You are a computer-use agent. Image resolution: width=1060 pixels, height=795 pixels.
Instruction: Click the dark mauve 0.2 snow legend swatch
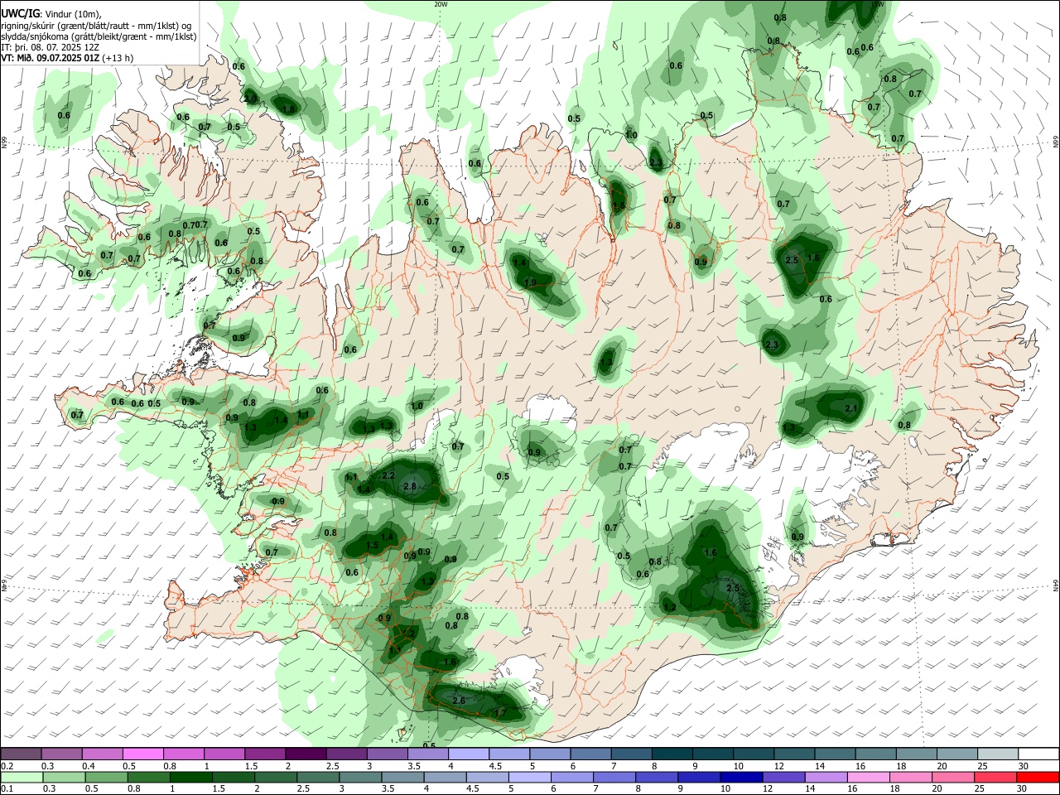[x=22, y=754]
